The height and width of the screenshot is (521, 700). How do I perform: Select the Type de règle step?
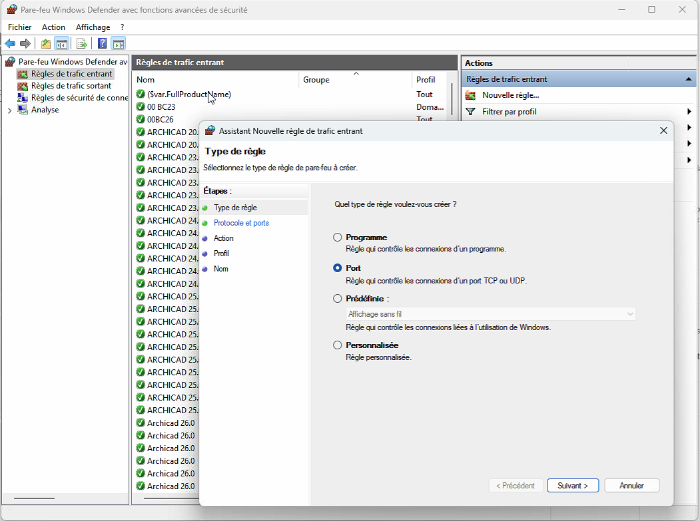tap(235, 208)
